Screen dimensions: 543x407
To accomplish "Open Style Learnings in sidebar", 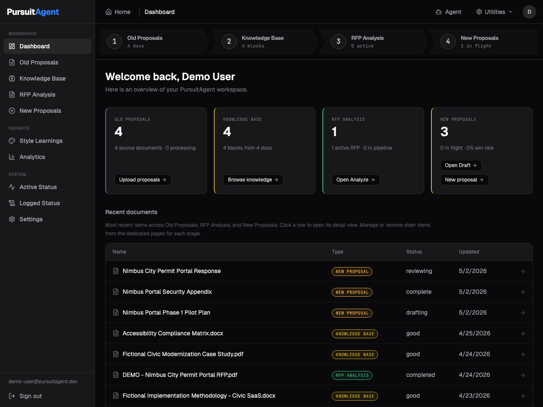I will (x=47, y=141).
